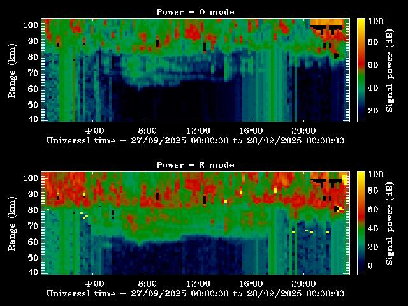This screenshot has height=306, width=408.
Task: Click the 100 label on O mode colorbar
Action: [x=376, y=21]
